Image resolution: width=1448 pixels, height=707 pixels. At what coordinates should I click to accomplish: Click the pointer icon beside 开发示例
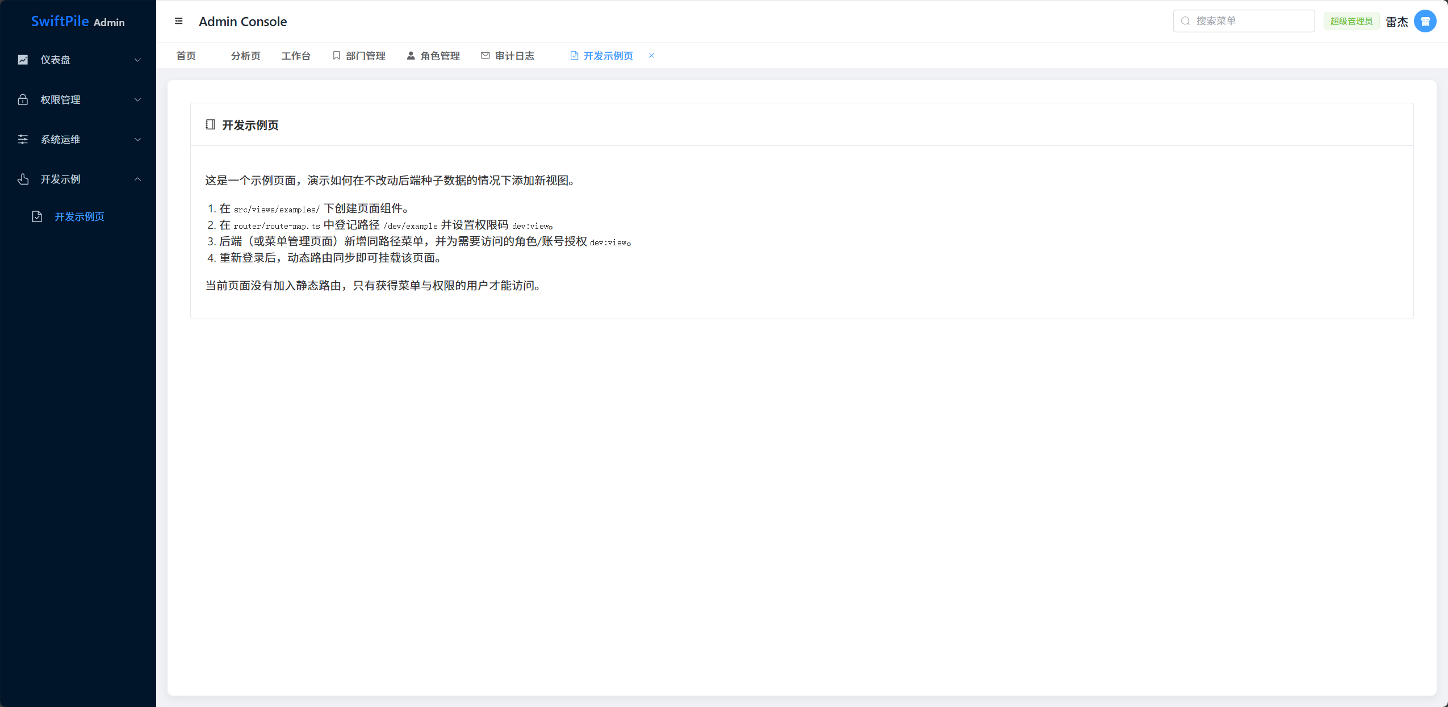(23, 179)
